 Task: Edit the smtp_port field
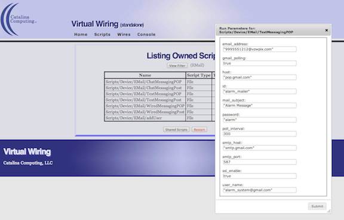pyautogui.click(x=260, y=162)
